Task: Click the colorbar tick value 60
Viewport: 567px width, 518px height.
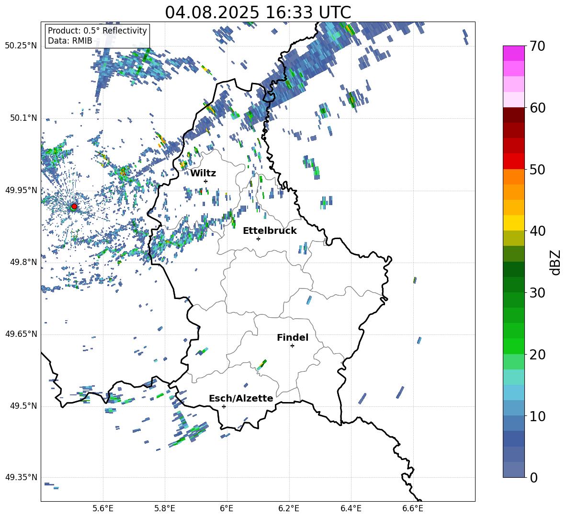Action: point(537,108)
